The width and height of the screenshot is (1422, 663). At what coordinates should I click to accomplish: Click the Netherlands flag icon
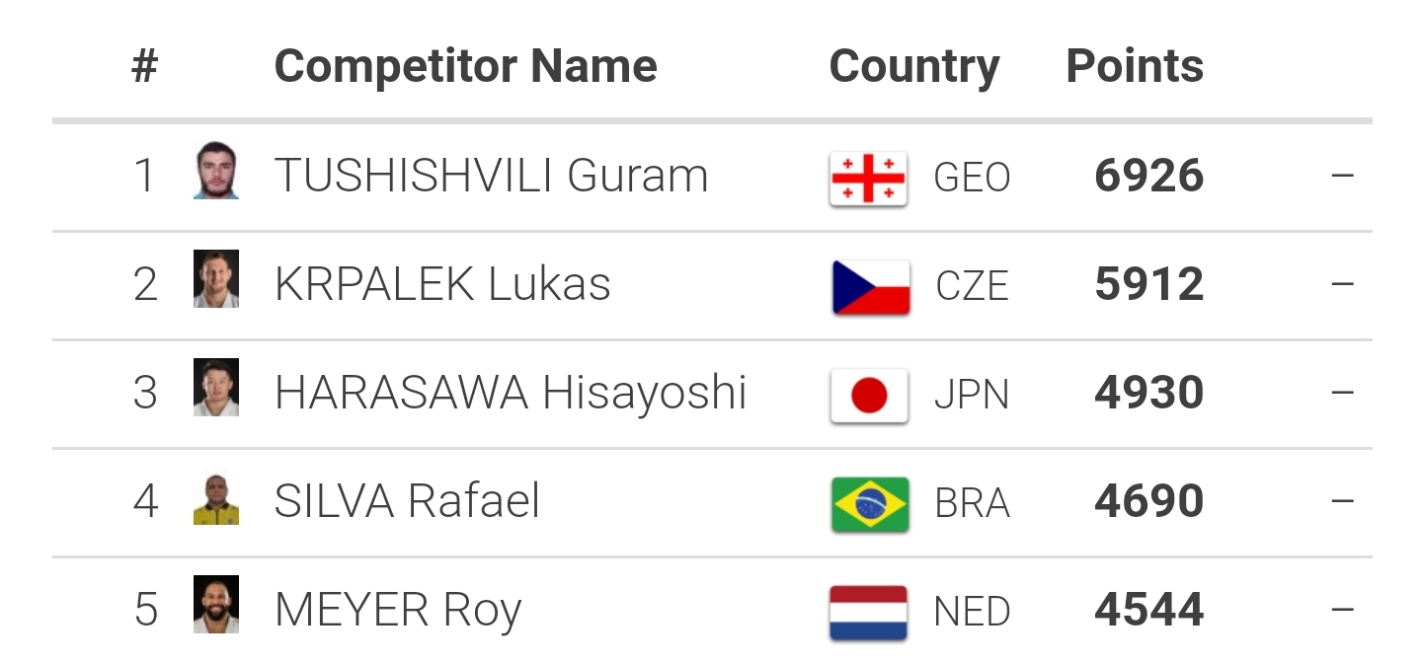(x=869, y=613)
